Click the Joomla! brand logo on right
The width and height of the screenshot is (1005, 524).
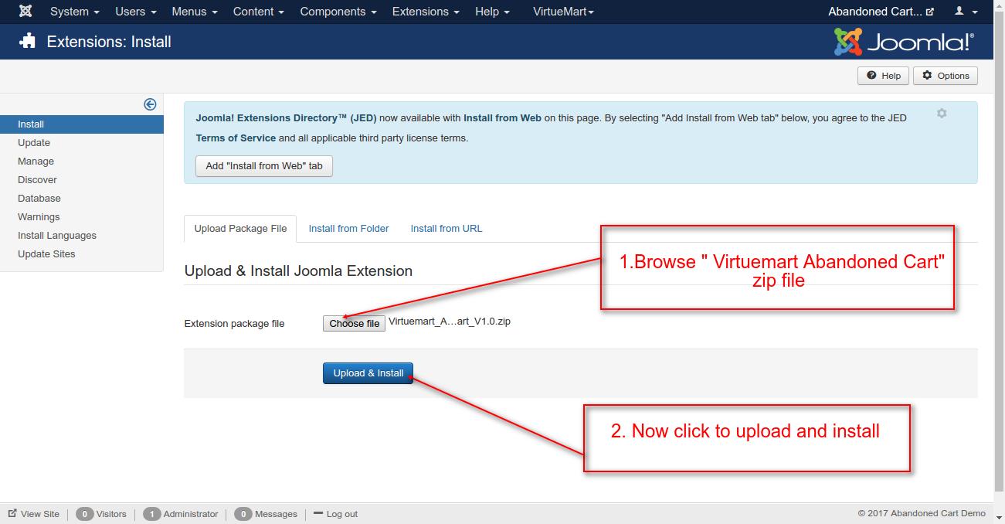coord(904,42)
